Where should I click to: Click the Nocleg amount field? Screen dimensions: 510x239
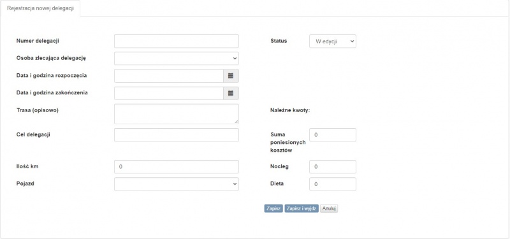[x=333, y=167]
